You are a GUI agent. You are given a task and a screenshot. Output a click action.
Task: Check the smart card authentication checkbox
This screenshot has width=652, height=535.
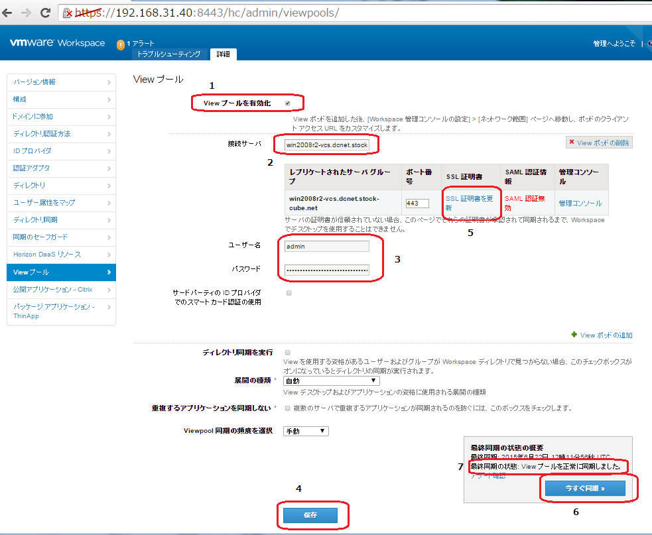coord(289,292)
